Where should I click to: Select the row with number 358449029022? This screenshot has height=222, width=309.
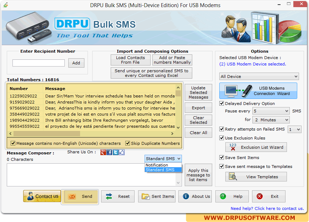click(x=91, y=114)
